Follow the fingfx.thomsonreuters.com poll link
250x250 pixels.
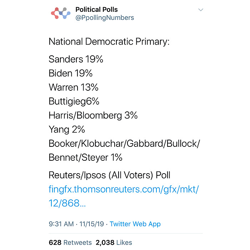tap(124, 189)
